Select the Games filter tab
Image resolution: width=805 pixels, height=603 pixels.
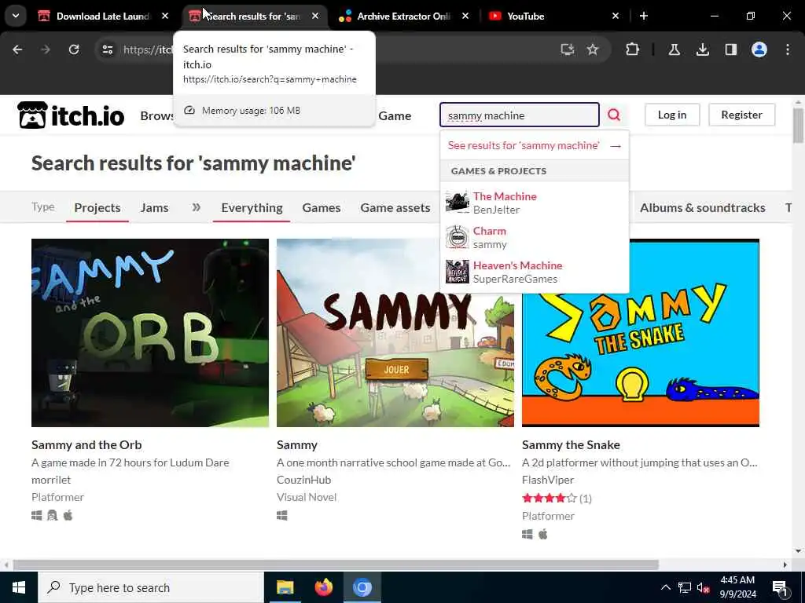coord(322,207)
